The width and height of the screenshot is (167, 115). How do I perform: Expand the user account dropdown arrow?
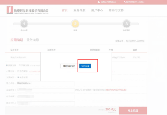[x=119, y=2]
